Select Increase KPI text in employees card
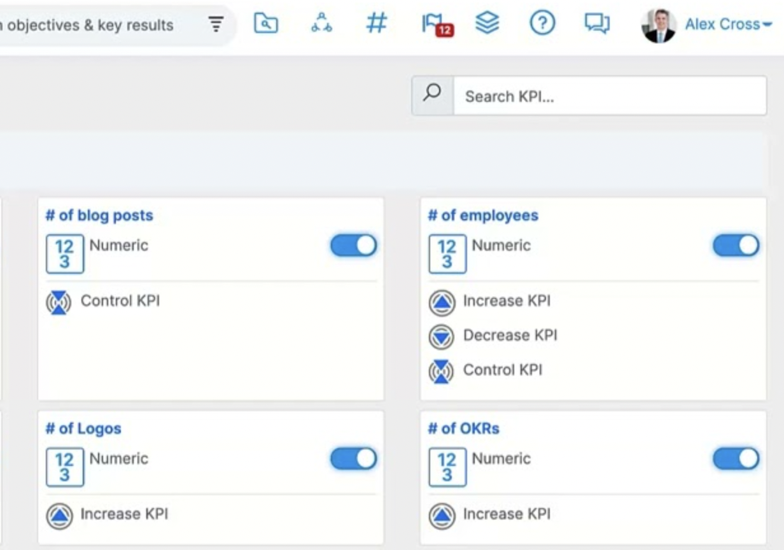This screenshot has height=550, width=784. (507, 300)
